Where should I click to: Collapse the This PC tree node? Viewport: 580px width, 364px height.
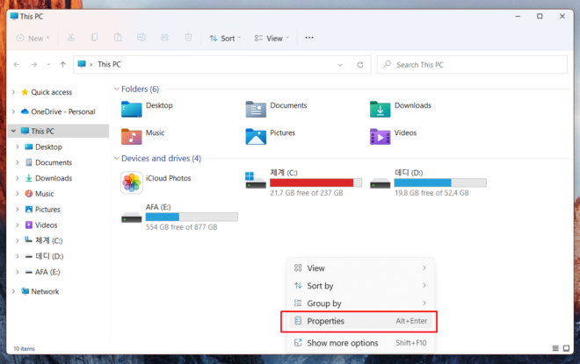pyautogui.click(x=14, y=131)
